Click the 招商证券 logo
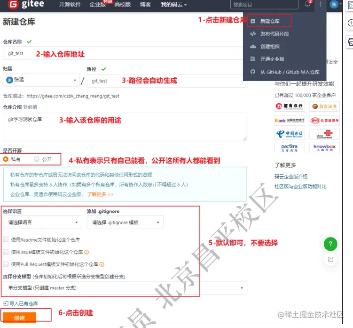 [324, 107]
